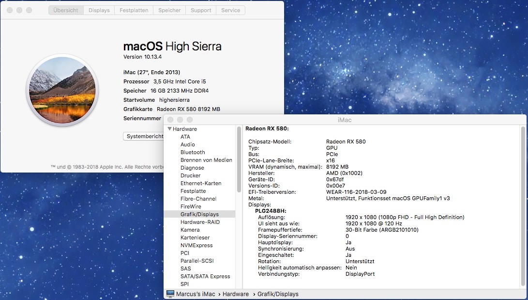Image resolution: width=528 pixels, height=300 pixels.
Task: Select Kamera in the sidebar
Action: (x=190, y=230)
